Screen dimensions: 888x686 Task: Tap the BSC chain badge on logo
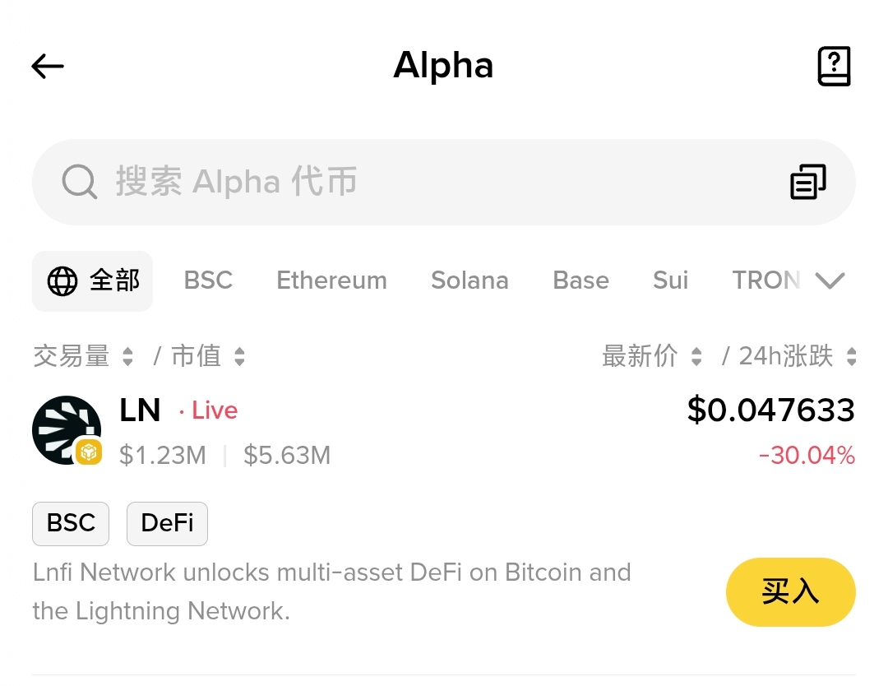[89, 452]
